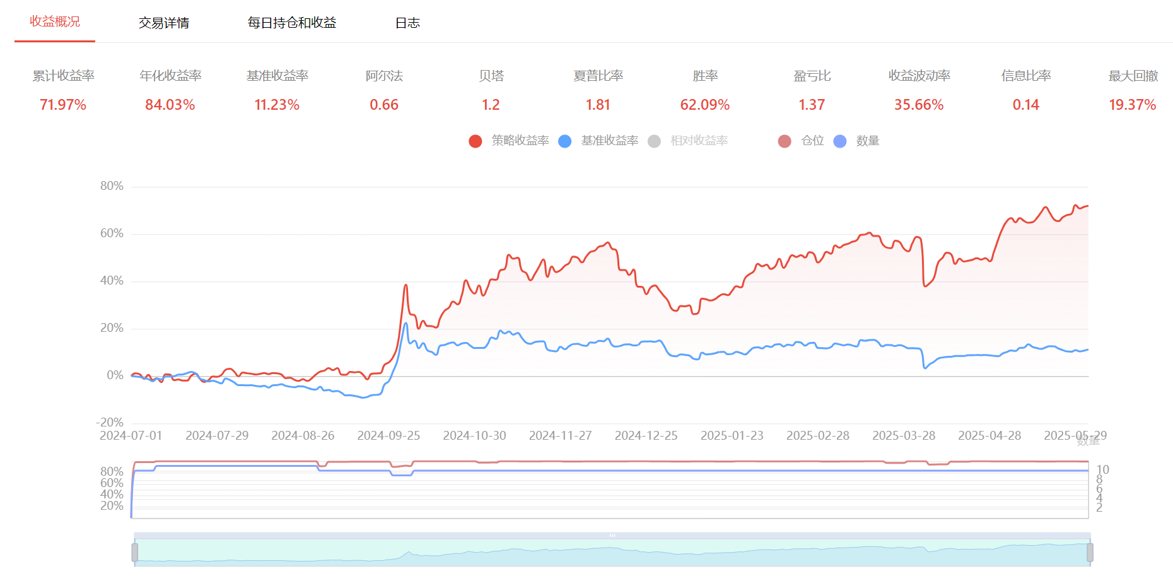Enable the grayed-out 相对收益率 series label
The image size is (1173, 588).
699,141
